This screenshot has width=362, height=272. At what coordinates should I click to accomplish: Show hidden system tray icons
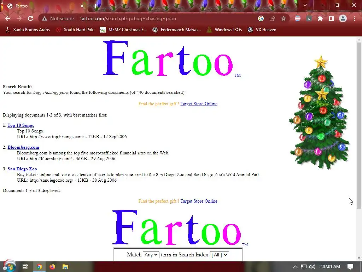point(295,267)
